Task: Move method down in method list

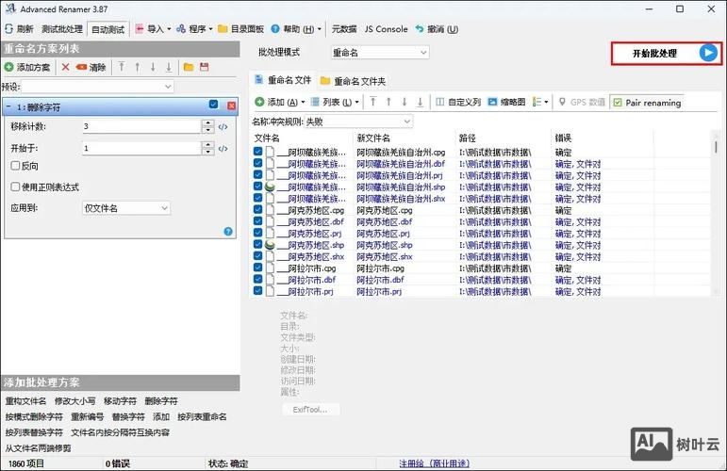Action: coord(153,67)
